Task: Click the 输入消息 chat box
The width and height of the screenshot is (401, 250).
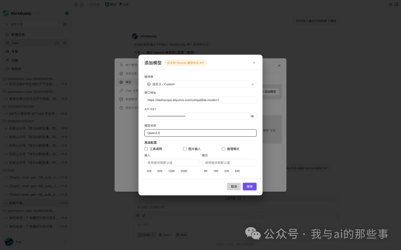Action: [x=235, y=224]
